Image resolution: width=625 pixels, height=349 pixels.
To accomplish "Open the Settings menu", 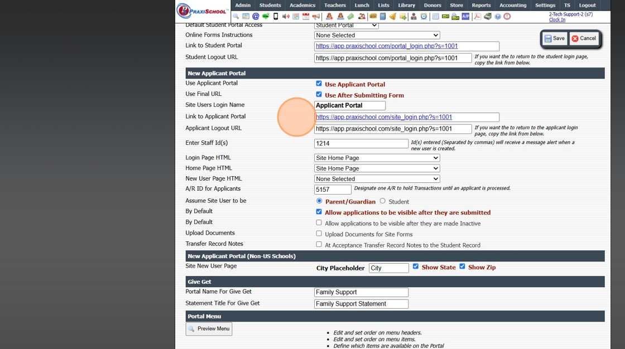I will [545, 5].
